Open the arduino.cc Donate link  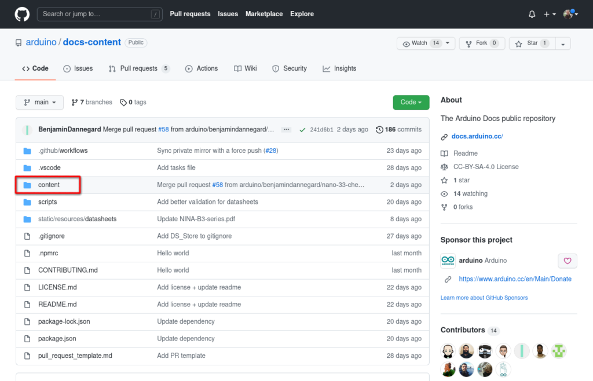point(515,279)
